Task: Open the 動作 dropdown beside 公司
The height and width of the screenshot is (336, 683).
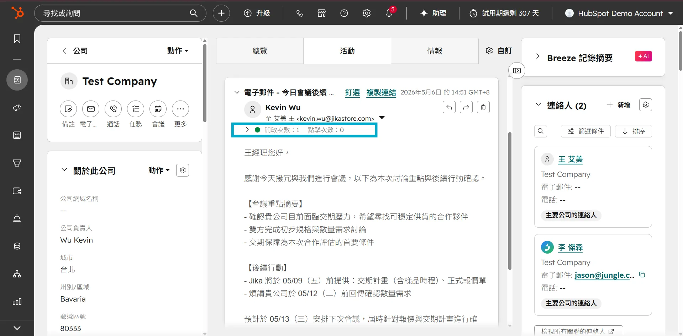Action: click(x=178, y=51)
